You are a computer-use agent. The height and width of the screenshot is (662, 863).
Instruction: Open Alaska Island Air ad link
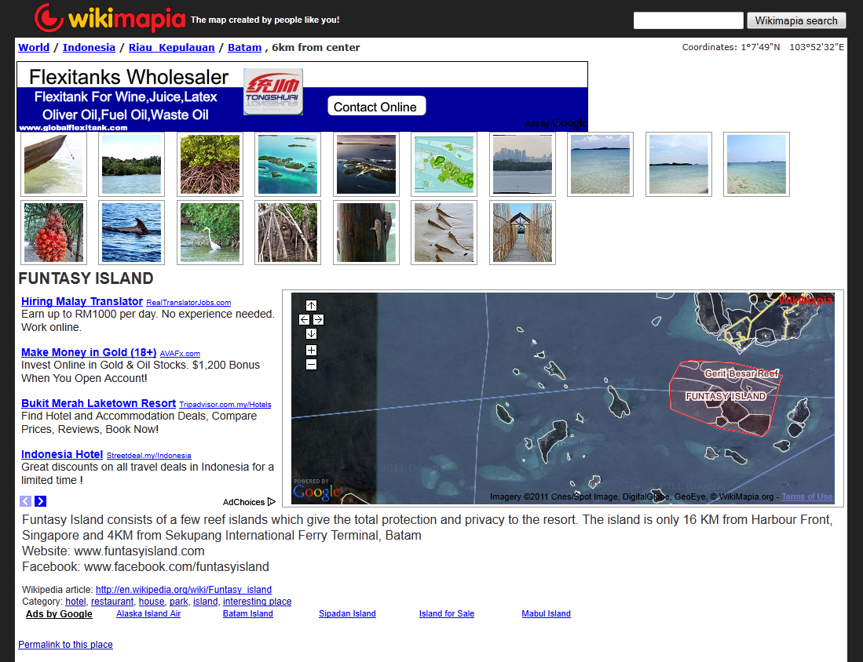click(x=148, y=613)
